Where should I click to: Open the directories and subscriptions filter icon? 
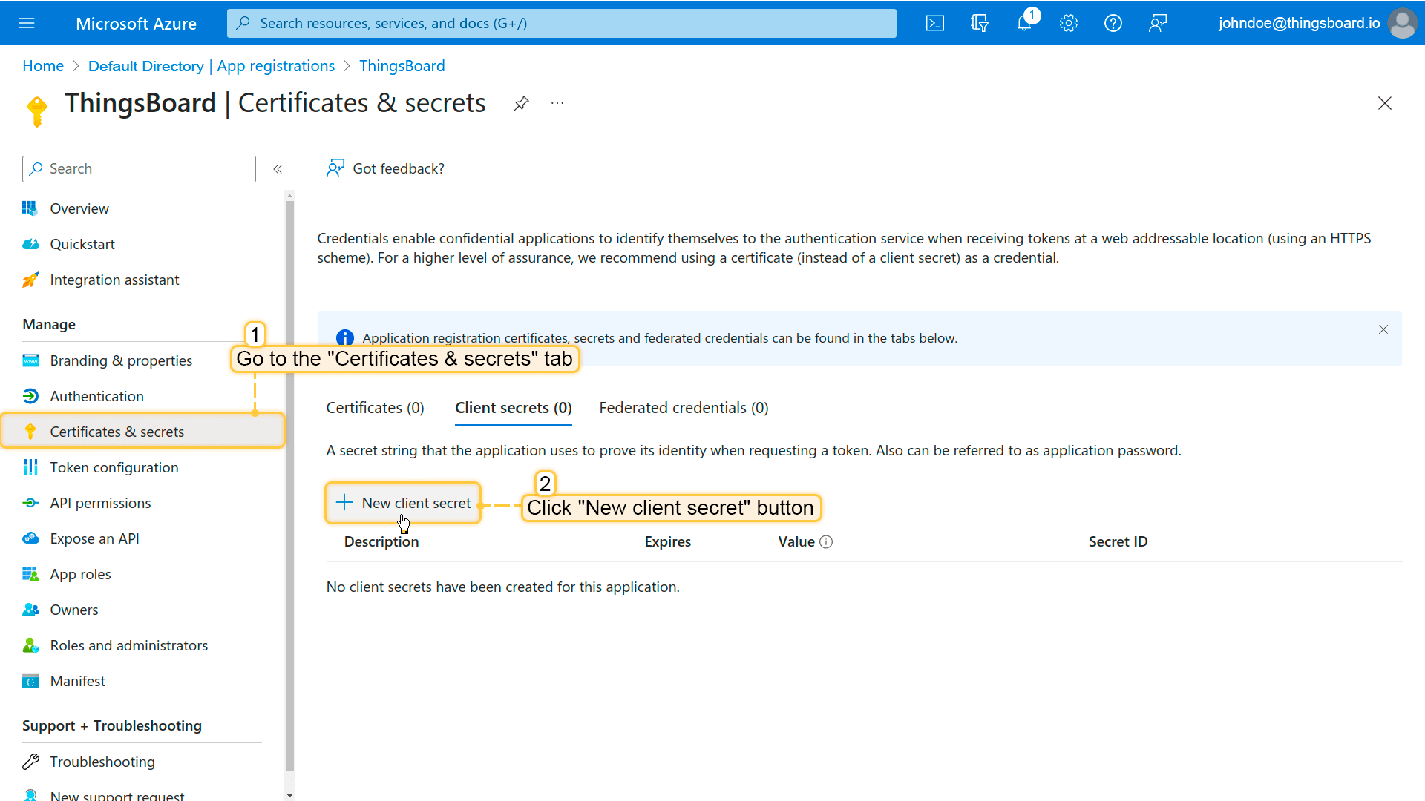pyautogui.click(x=980, y=23)
